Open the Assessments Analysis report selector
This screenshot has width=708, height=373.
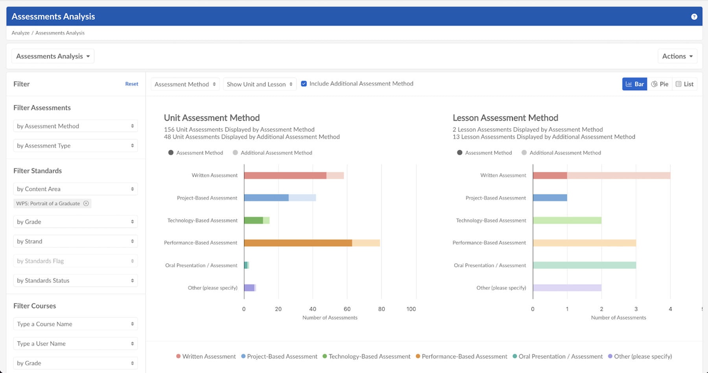(x=53, y=56)
